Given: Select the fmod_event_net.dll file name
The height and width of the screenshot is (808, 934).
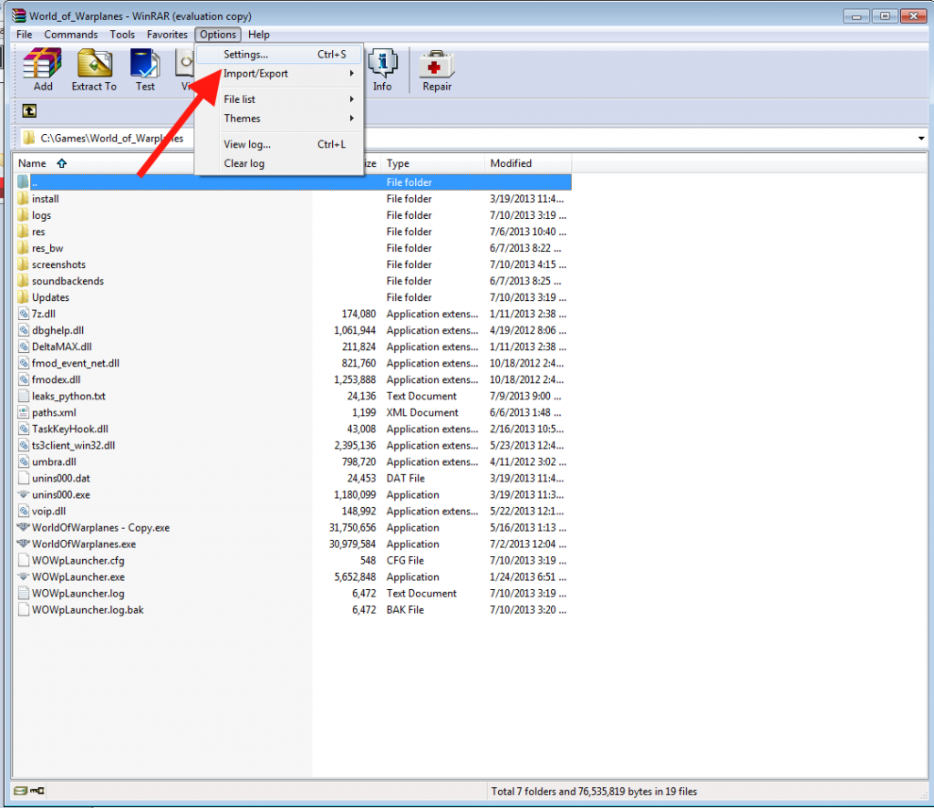Looking at the screenshot, I should click(76, 363).
